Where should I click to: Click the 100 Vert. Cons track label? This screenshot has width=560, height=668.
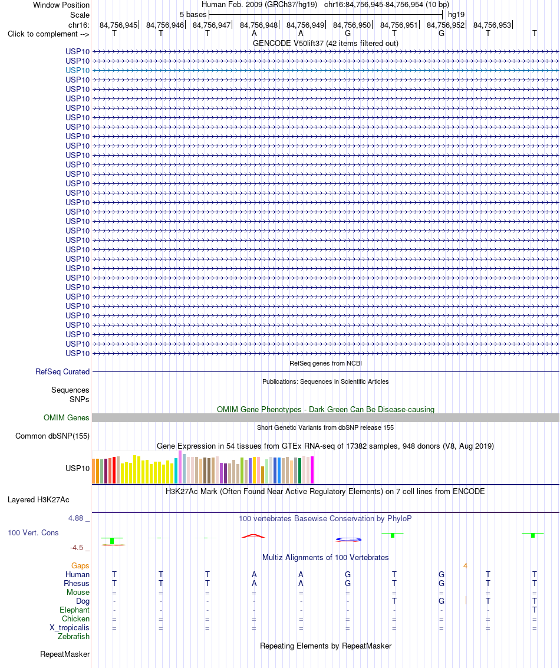click(x=33, y=533)
